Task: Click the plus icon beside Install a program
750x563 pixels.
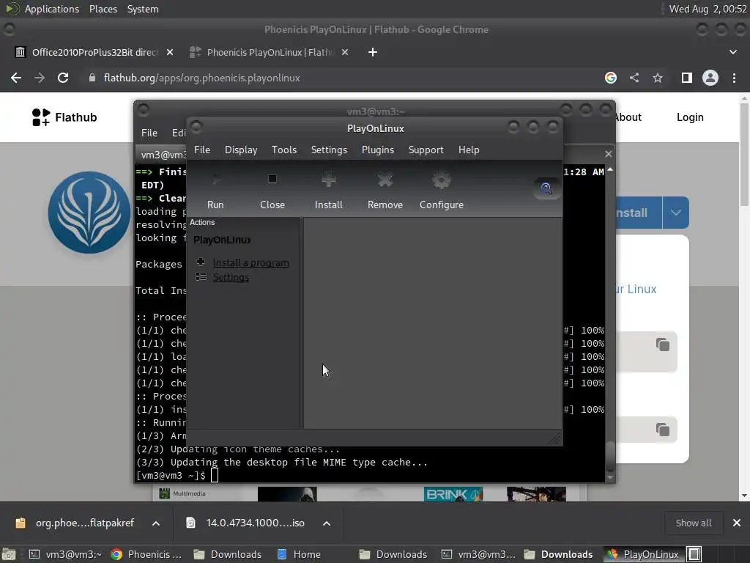Action: (201, 262)
